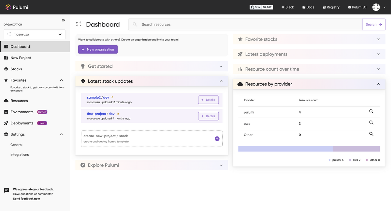Expand Resource count over time panel

pos(378,69)
